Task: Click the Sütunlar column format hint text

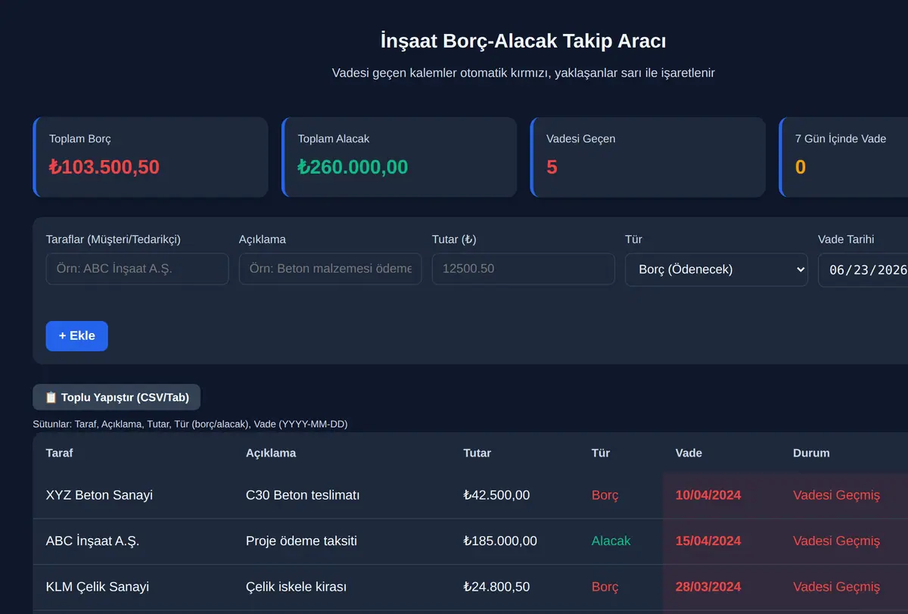Action: [190, 424]
